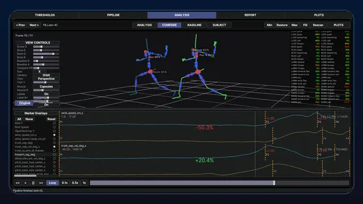Click the Rescan button
Image resolution: width=363 pixels, height=204 pixels.
[318, 25]
